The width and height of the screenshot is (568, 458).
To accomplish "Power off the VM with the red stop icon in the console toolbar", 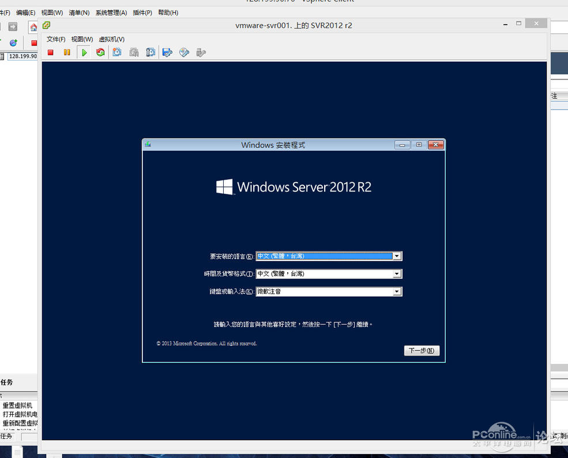I will click(x=50, y=52).
